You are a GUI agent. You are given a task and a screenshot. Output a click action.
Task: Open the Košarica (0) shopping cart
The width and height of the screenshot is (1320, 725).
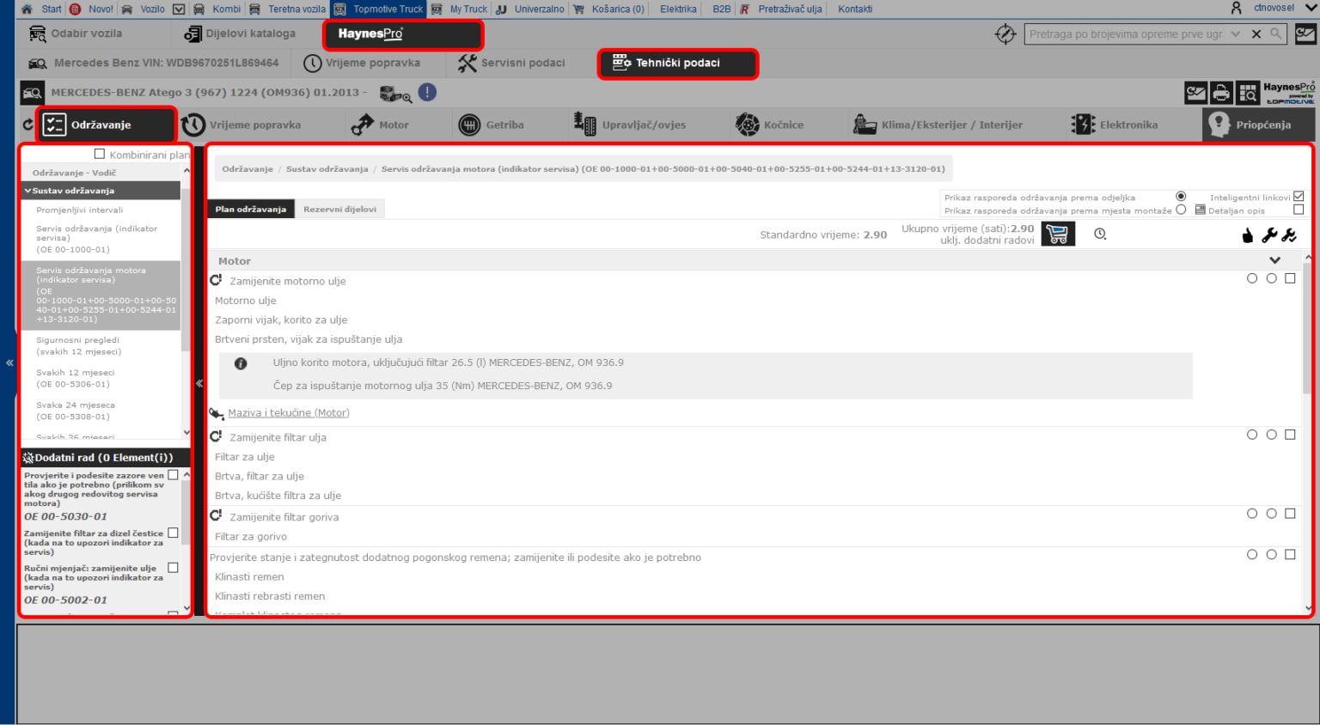[x=608, y=9]
